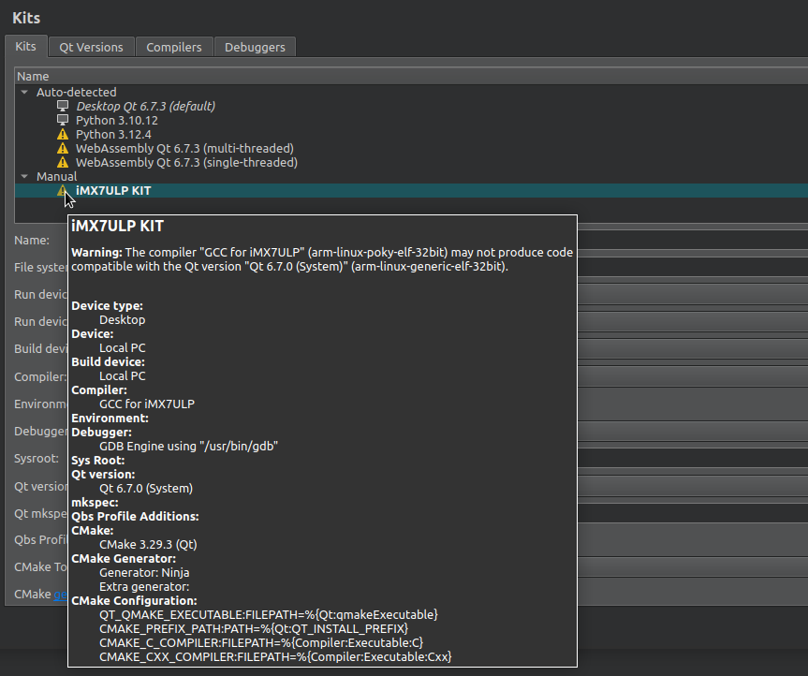
Task: Collapse the Manual kits group
Action: (x=24, y=177)
